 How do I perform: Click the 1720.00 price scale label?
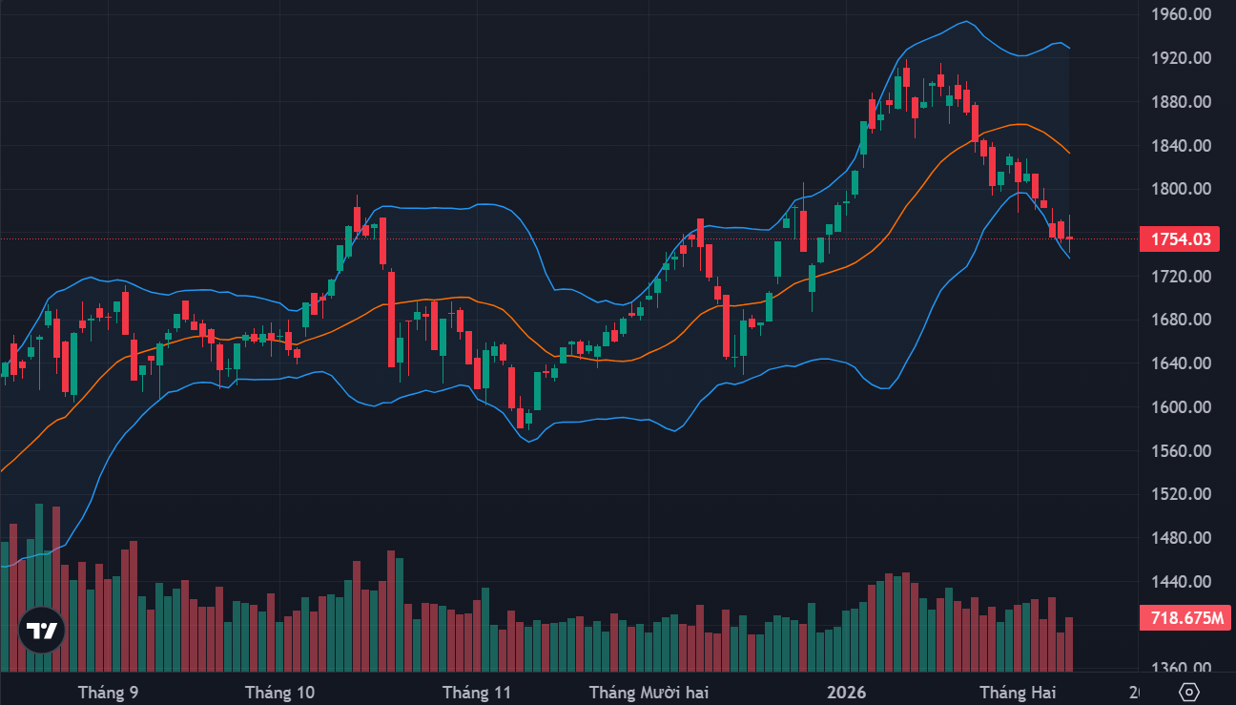(1181, 277)
